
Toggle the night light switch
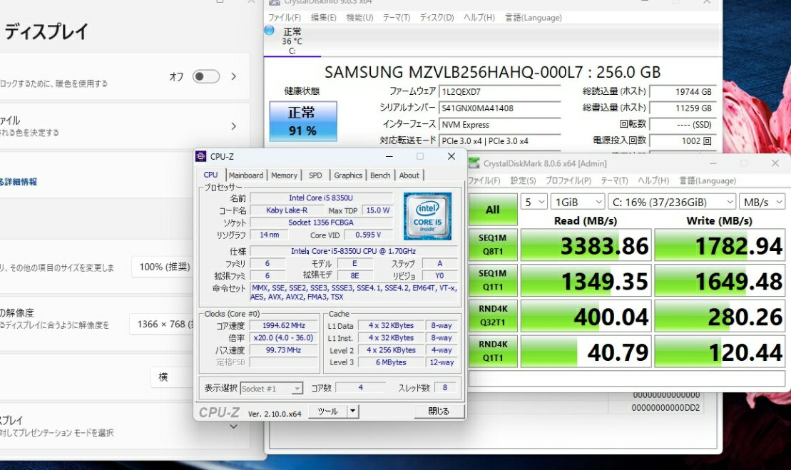(206, 76)
